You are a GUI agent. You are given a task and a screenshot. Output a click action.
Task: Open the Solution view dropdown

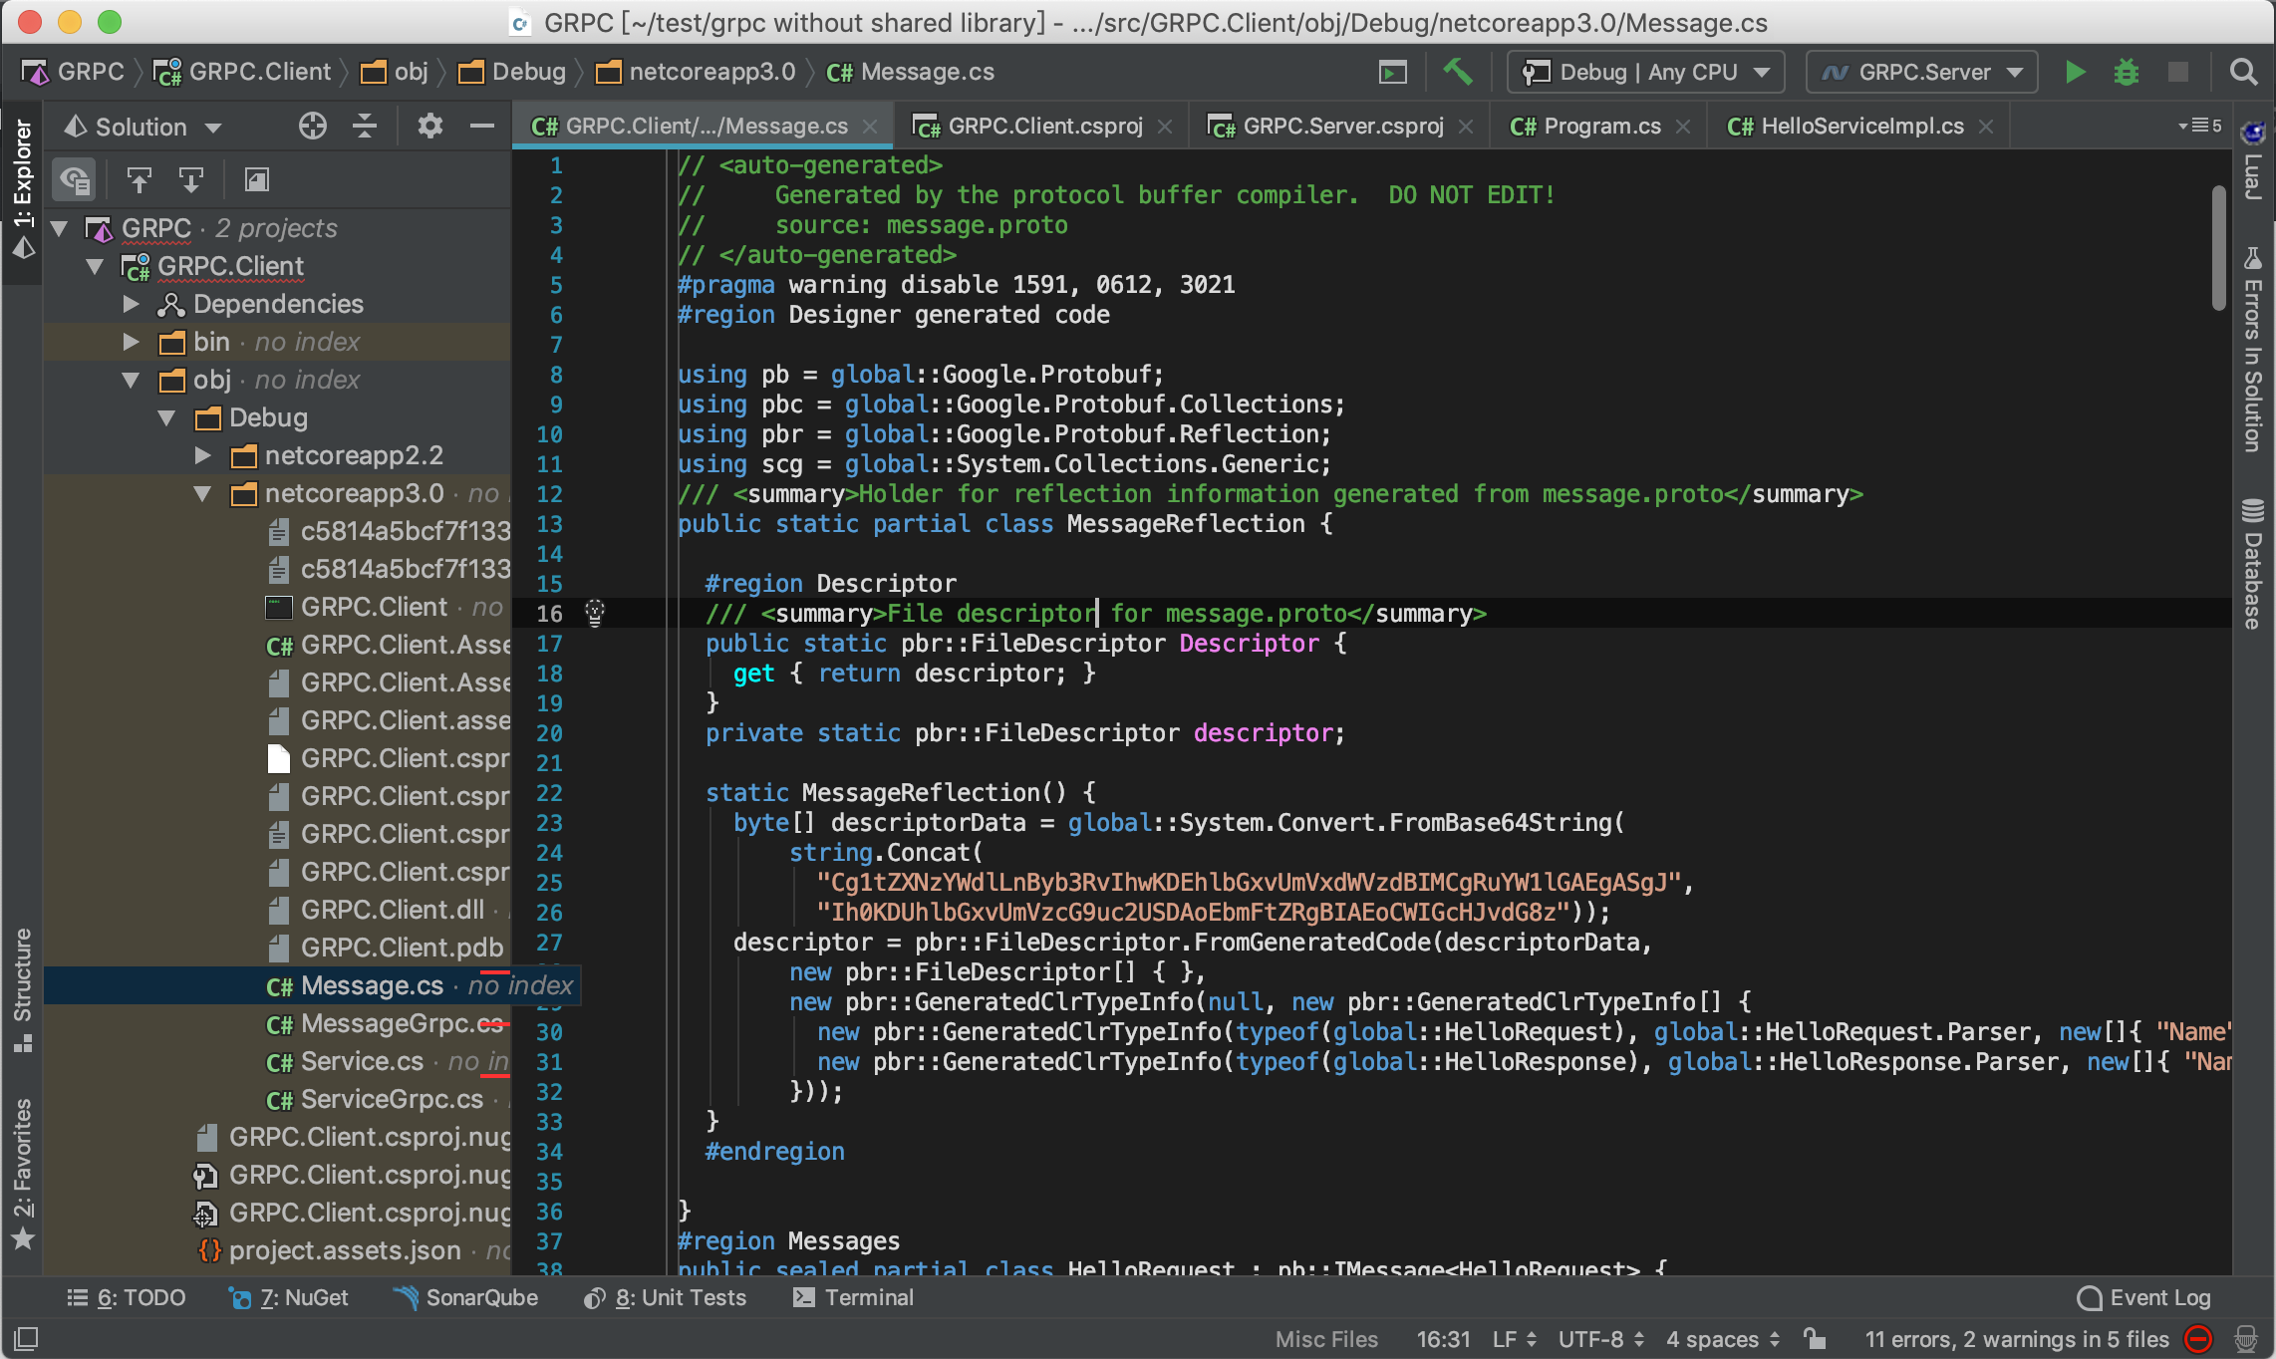pos(142,127)
